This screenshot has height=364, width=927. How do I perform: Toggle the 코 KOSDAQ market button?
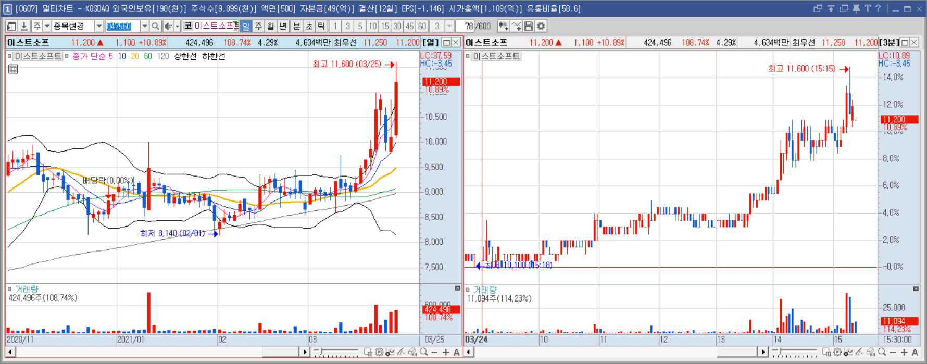[188, 26]
